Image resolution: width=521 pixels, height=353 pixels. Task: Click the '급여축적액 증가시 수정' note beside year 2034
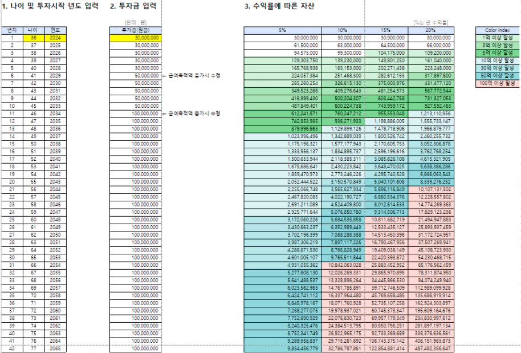[x=194, y=113]
